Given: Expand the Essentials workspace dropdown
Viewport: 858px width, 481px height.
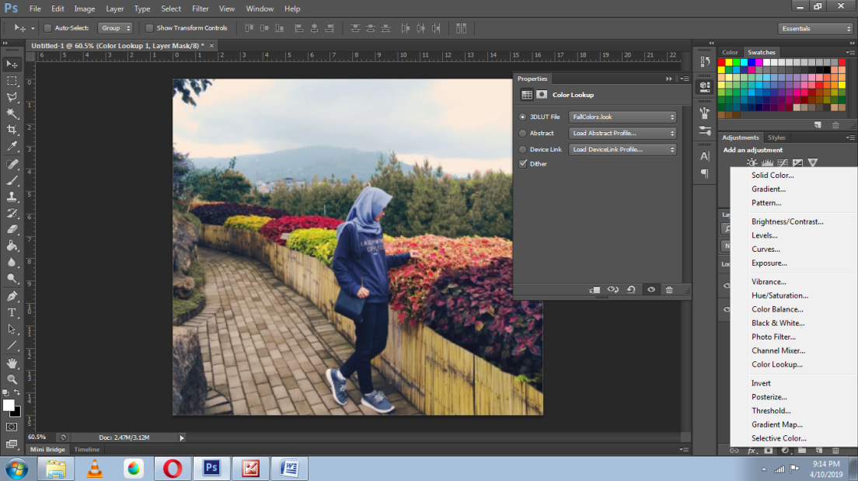Looking at the screenshot, I should tap(816, 29).
